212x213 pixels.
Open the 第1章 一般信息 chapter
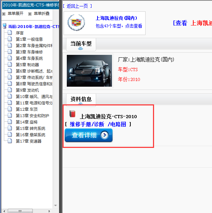[x=29, y=39]
